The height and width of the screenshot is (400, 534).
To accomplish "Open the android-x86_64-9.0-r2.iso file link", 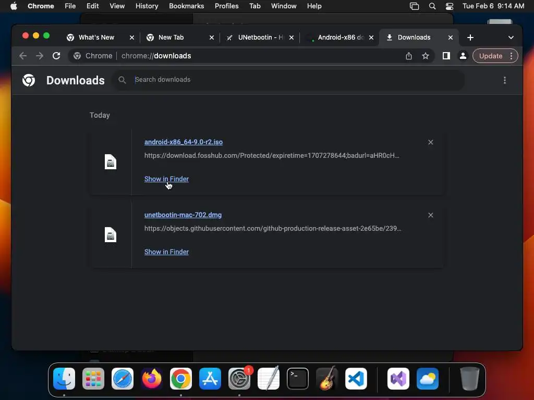I will (x=184, y=142).
